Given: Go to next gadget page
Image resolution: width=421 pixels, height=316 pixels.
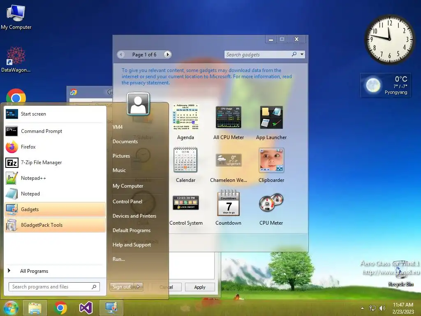Looking at the screenshot, I should pos(168,55).
